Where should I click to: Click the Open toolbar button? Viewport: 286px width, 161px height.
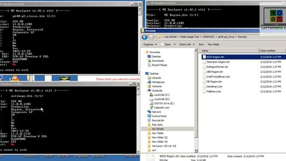tap(166, 44)
